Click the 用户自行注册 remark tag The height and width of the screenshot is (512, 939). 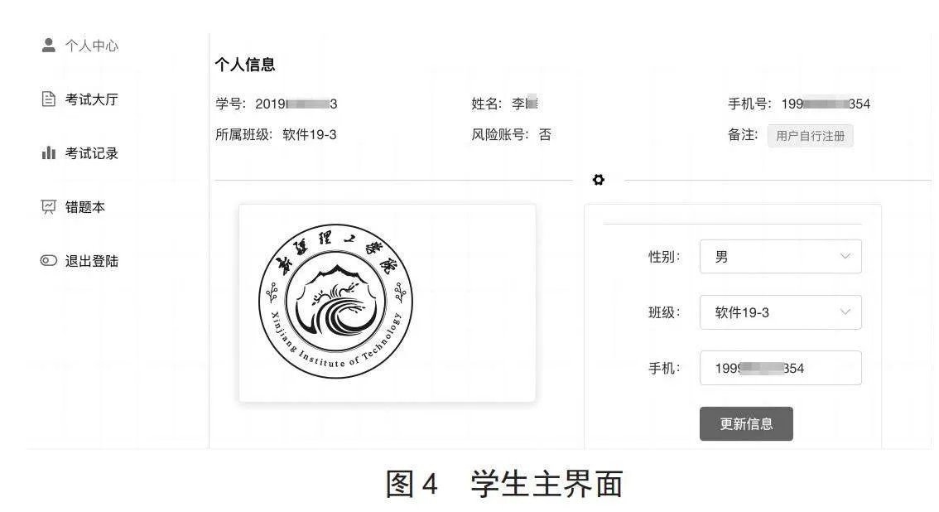click(811, 136)
